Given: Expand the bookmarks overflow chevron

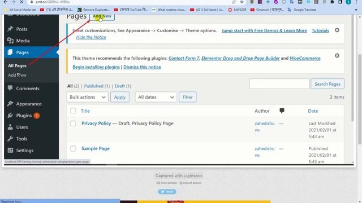Looking at the screenshot, I should point(356,10).
